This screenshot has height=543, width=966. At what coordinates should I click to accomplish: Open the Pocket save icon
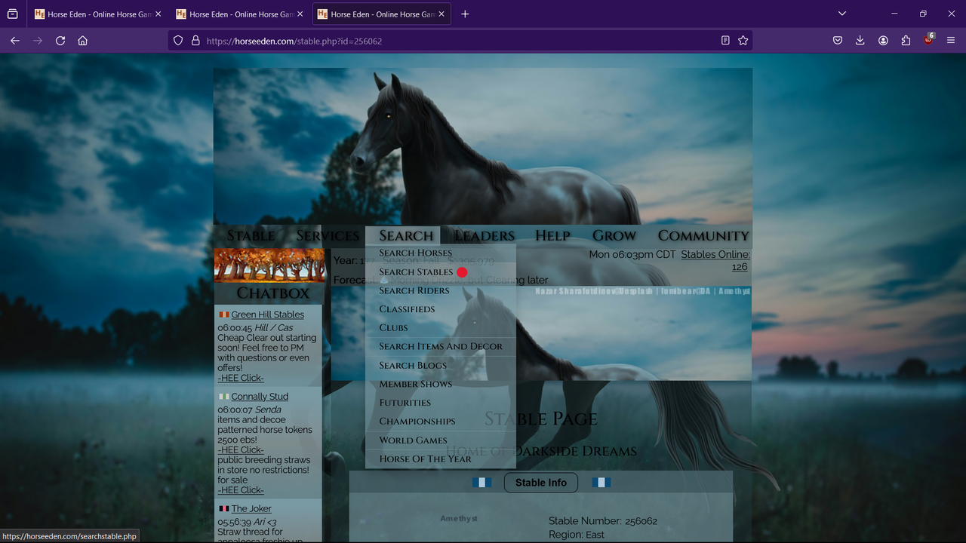pos(838,41)
